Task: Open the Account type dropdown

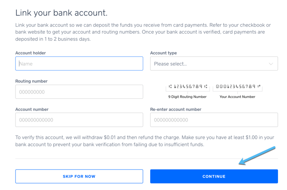Action: coord(214,64)
